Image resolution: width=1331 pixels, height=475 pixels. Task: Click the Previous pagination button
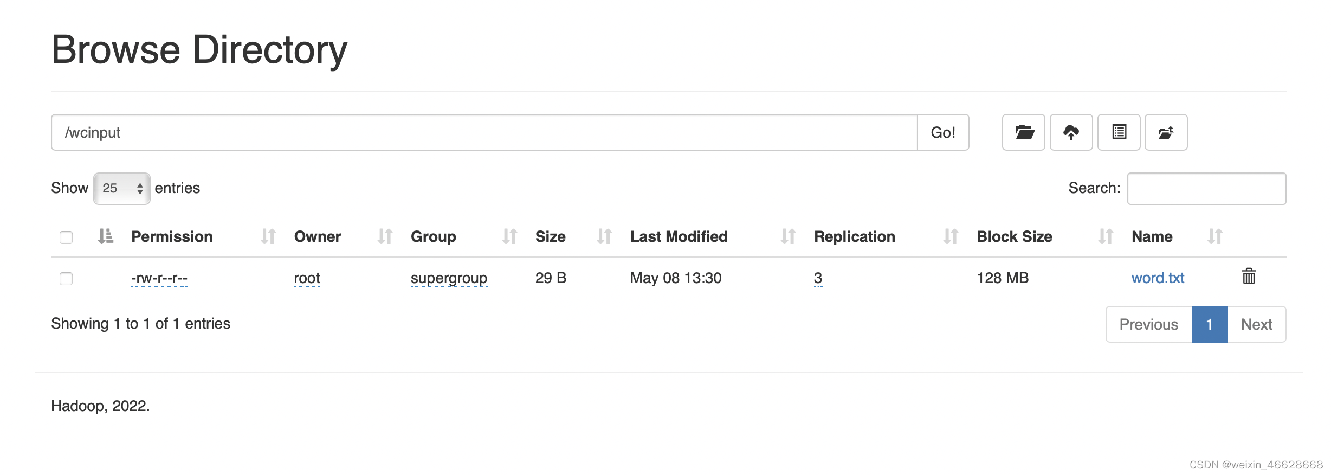click(1148, 324)
